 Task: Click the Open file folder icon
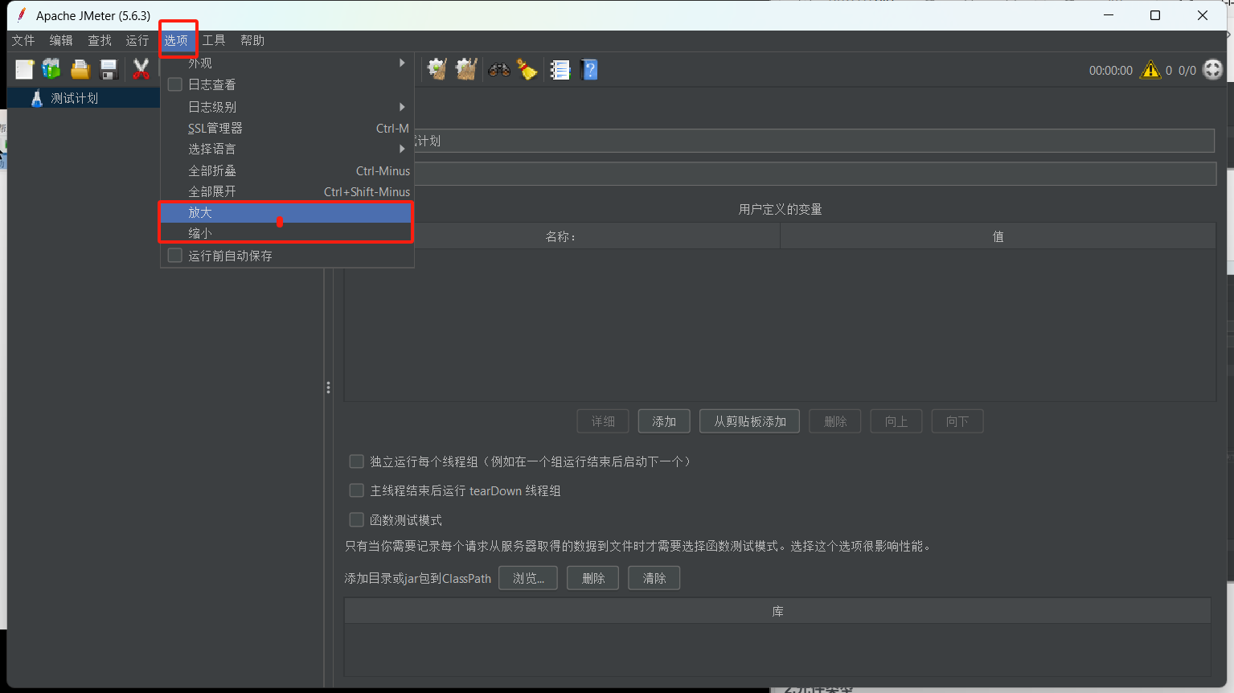click(x=80, y=70)
